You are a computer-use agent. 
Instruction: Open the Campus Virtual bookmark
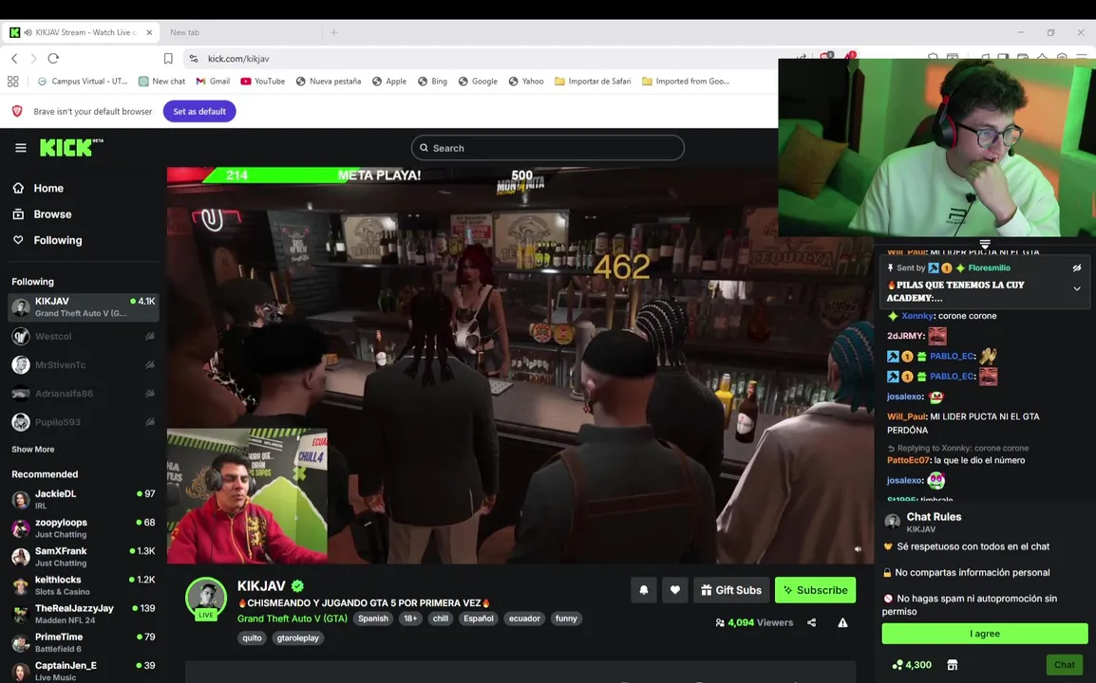pos(82,81)
